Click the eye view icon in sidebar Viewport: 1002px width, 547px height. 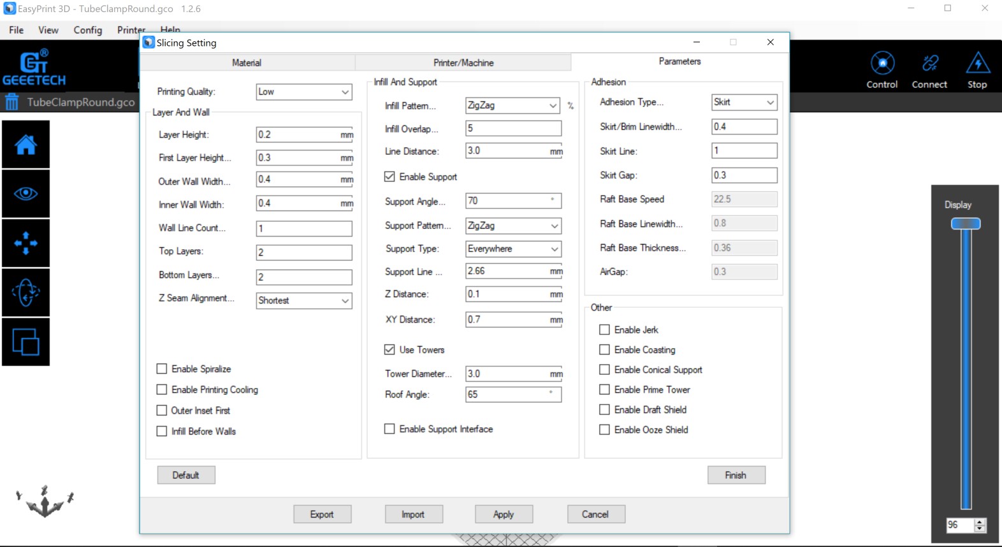click(25, 194)
